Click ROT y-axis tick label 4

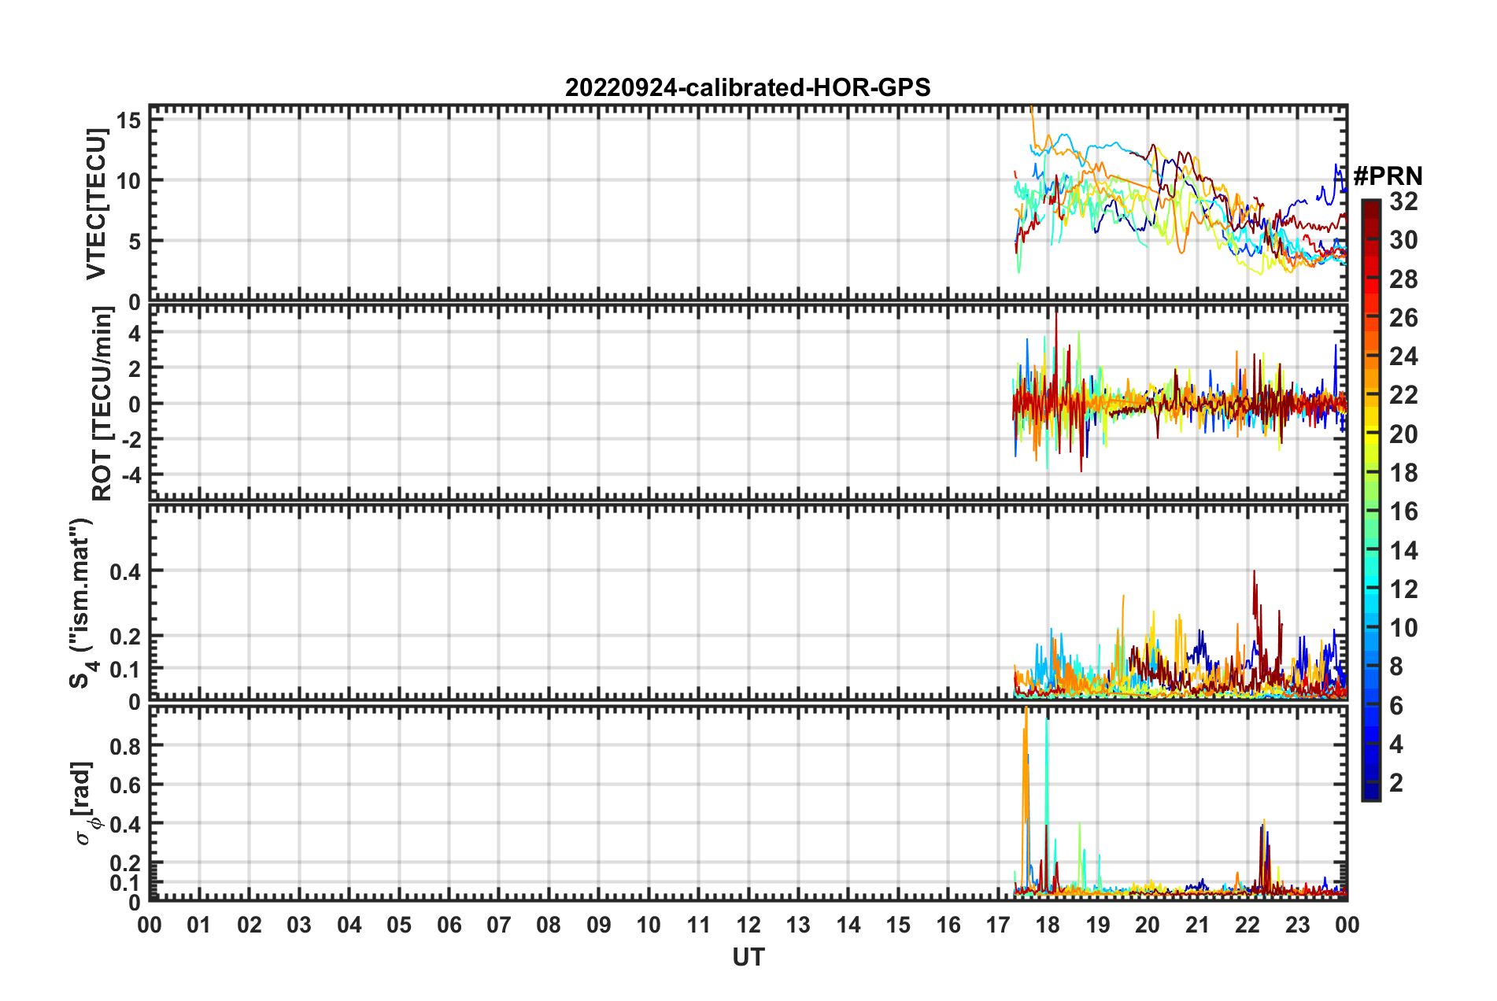click(x=135, y=334)
